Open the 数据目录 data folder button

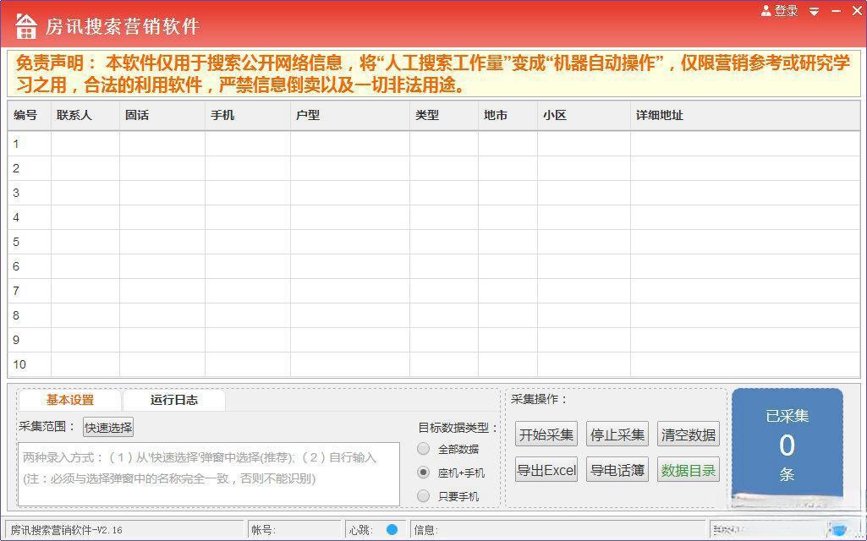coord(689,470)
